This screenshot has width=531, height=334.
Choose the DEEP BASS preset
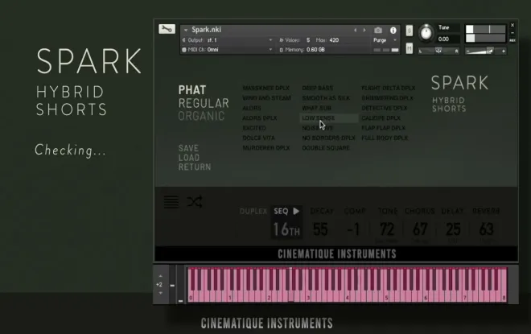click(317, 88)
